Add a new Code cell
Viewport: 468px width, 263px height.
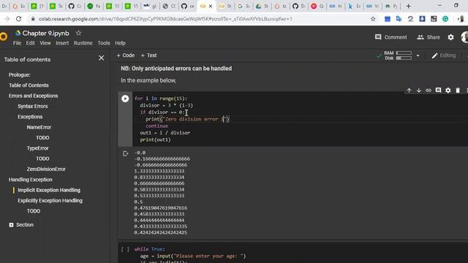(125, 56)
